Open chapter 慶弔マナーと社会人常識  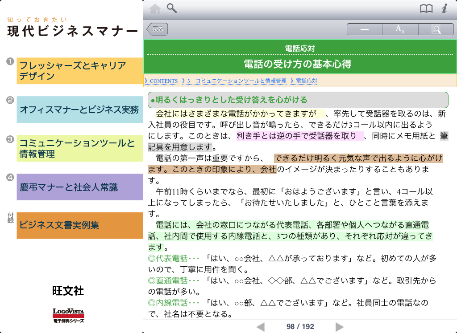coord(79,187)
